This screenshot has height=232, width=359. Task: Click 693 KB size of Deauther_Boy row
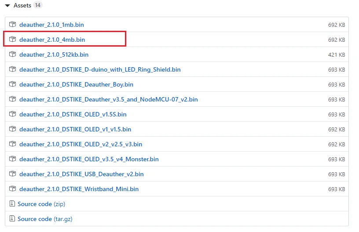tap(337, 84)
